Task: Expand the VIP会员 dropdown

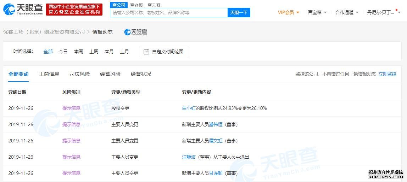Action: [x=289, y=12]
